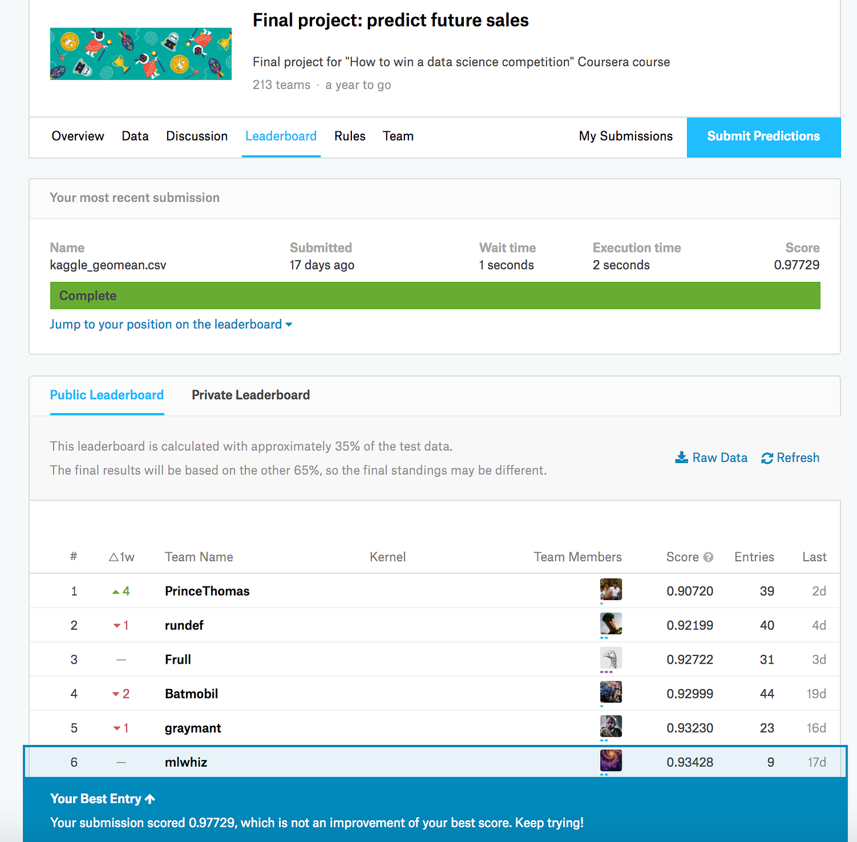Click the competition banner image
This screenshot has height=842, width=857.
tap(141, 54)
